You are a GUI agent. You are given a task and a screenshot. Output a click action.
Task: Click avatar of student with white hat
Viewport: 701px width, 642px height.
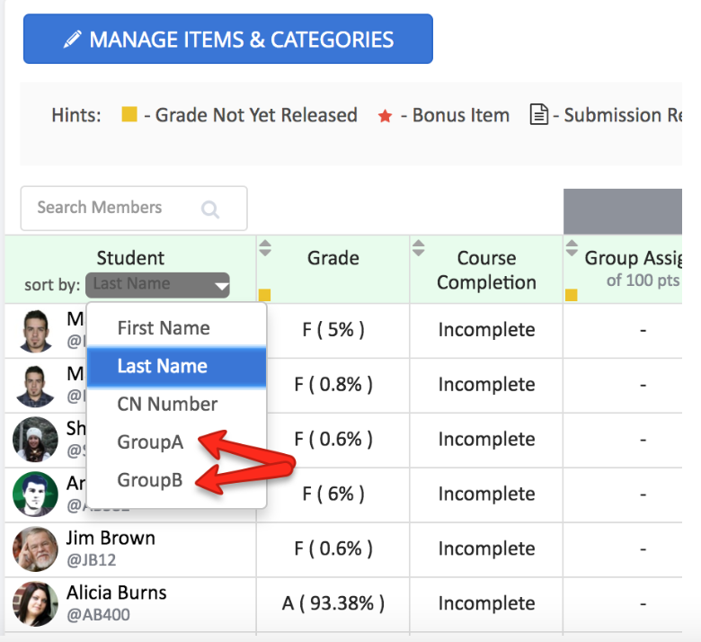coord(35,440)
